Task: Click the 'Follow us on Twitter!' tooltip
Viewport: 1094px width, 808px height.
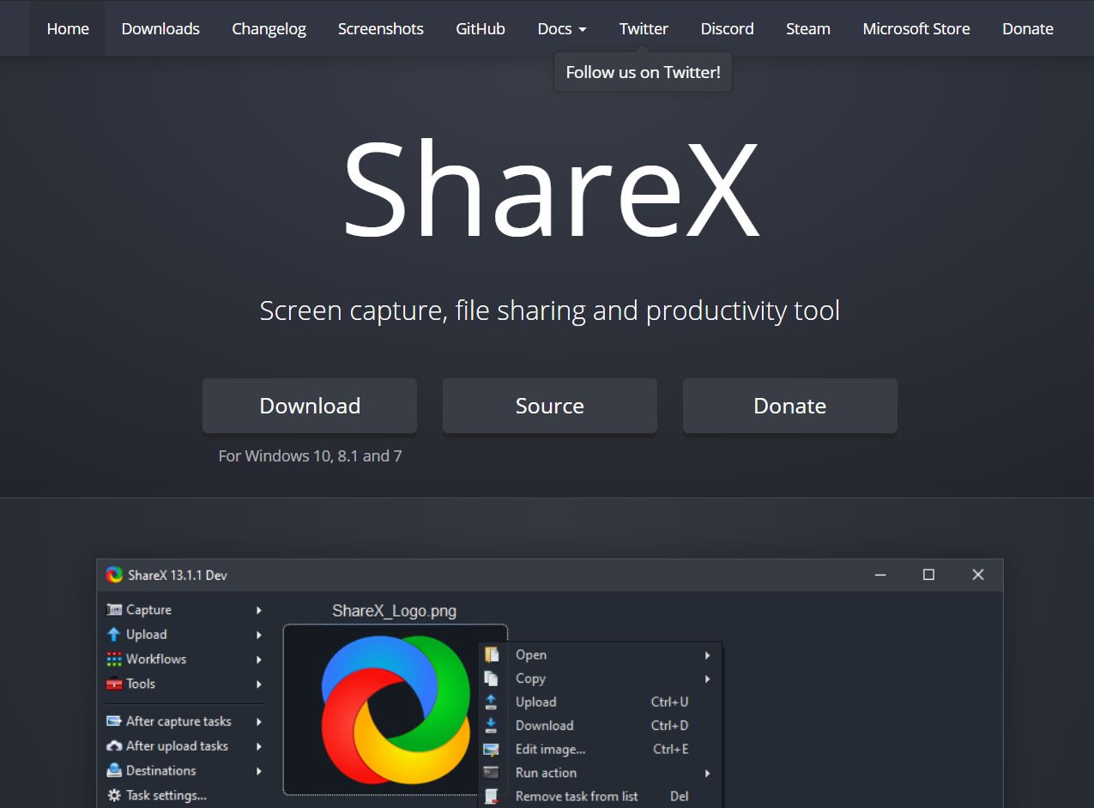Action: [643, 72]
